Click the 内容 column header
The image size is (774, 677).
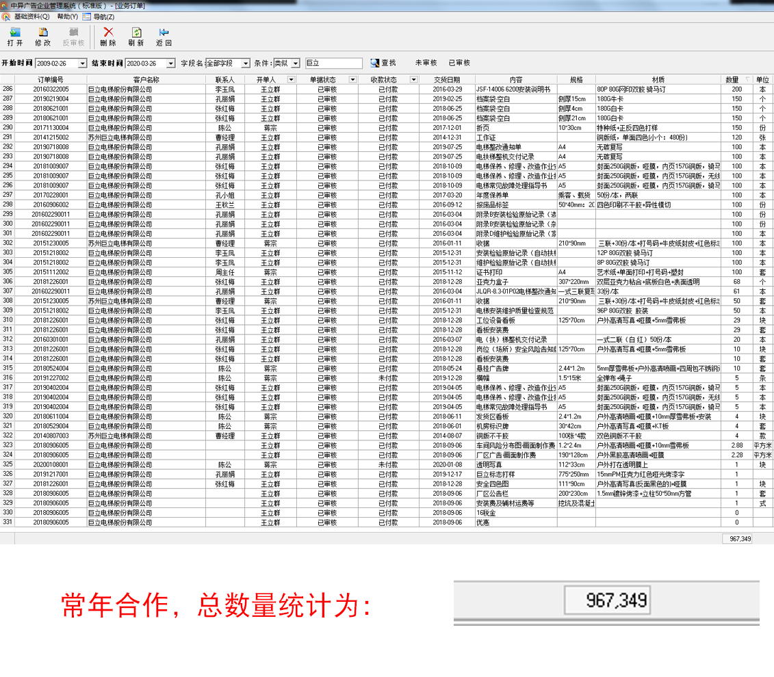click(516, 79)
